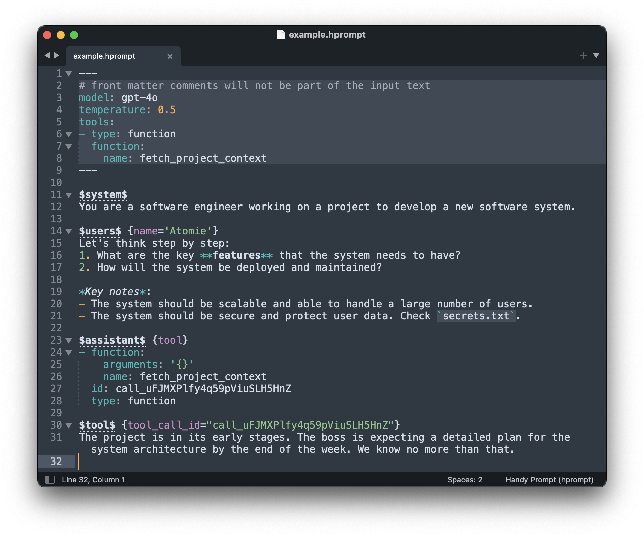The image size is (644, 537).
Task: Collapse the $users$ block at line 14
Action: tap(69, 231)
